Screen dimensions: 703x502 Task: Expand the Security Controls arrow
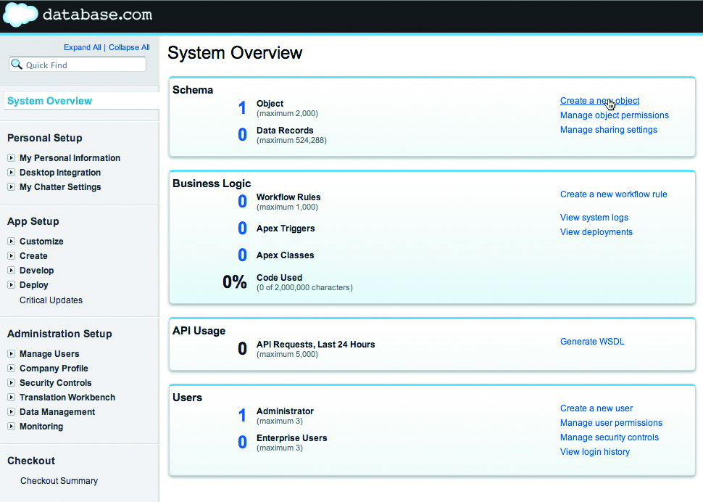[11, 383]
